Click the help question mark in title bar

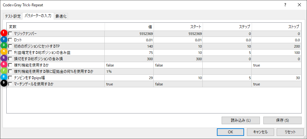[x=285, y=5]
